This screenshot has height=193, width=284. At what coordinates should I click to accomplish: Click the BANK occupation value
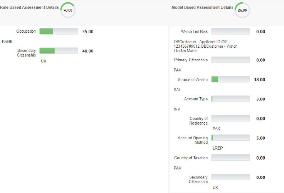pos(7,42)
